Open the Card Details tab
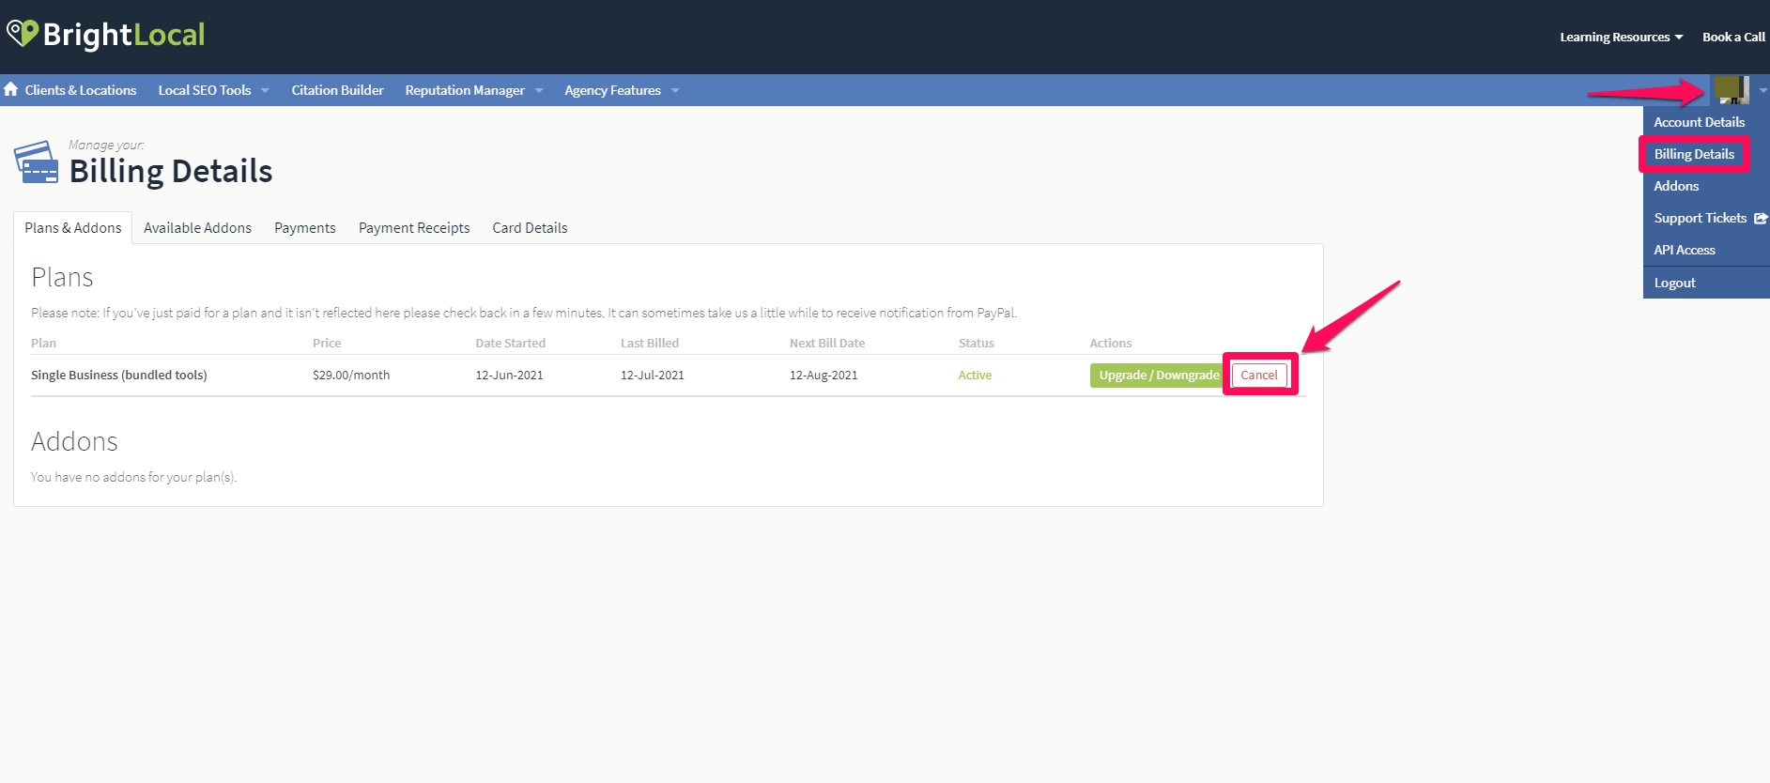The height and width of the screenshot is (783, 1770). pos(530,228)
